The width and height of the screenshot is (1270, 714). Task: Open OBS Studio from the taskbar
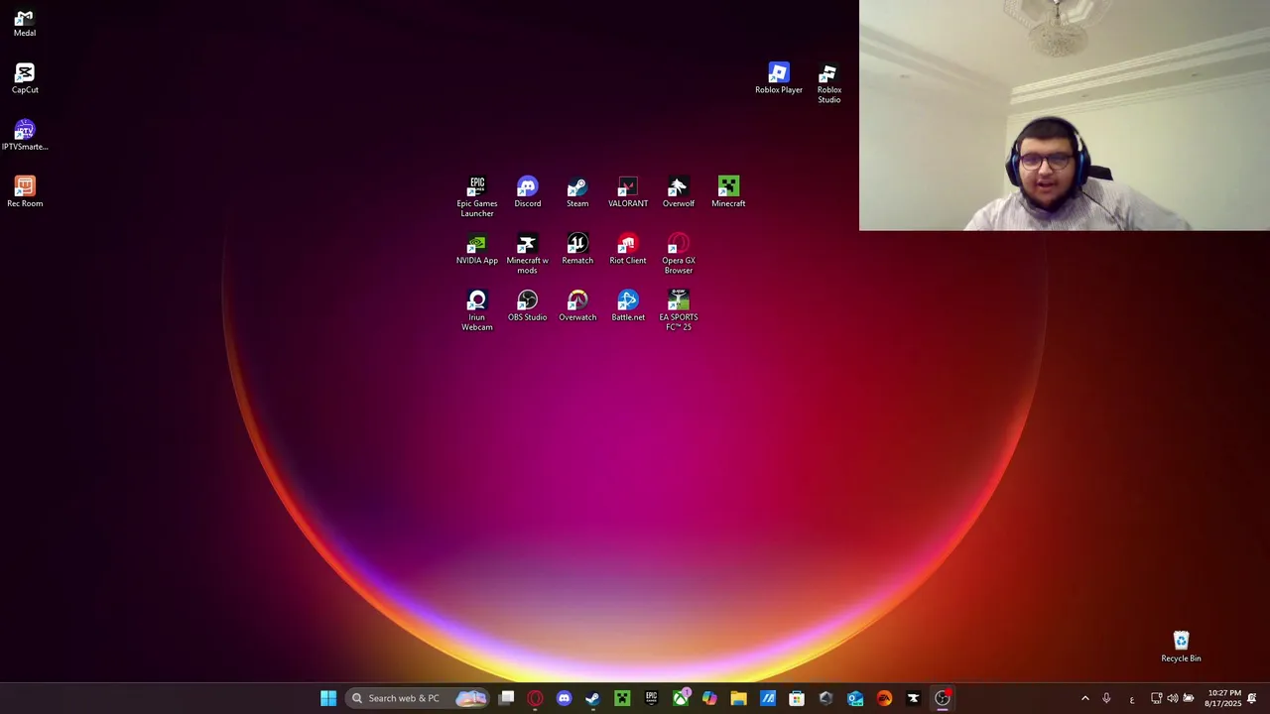tap(943, 698)
